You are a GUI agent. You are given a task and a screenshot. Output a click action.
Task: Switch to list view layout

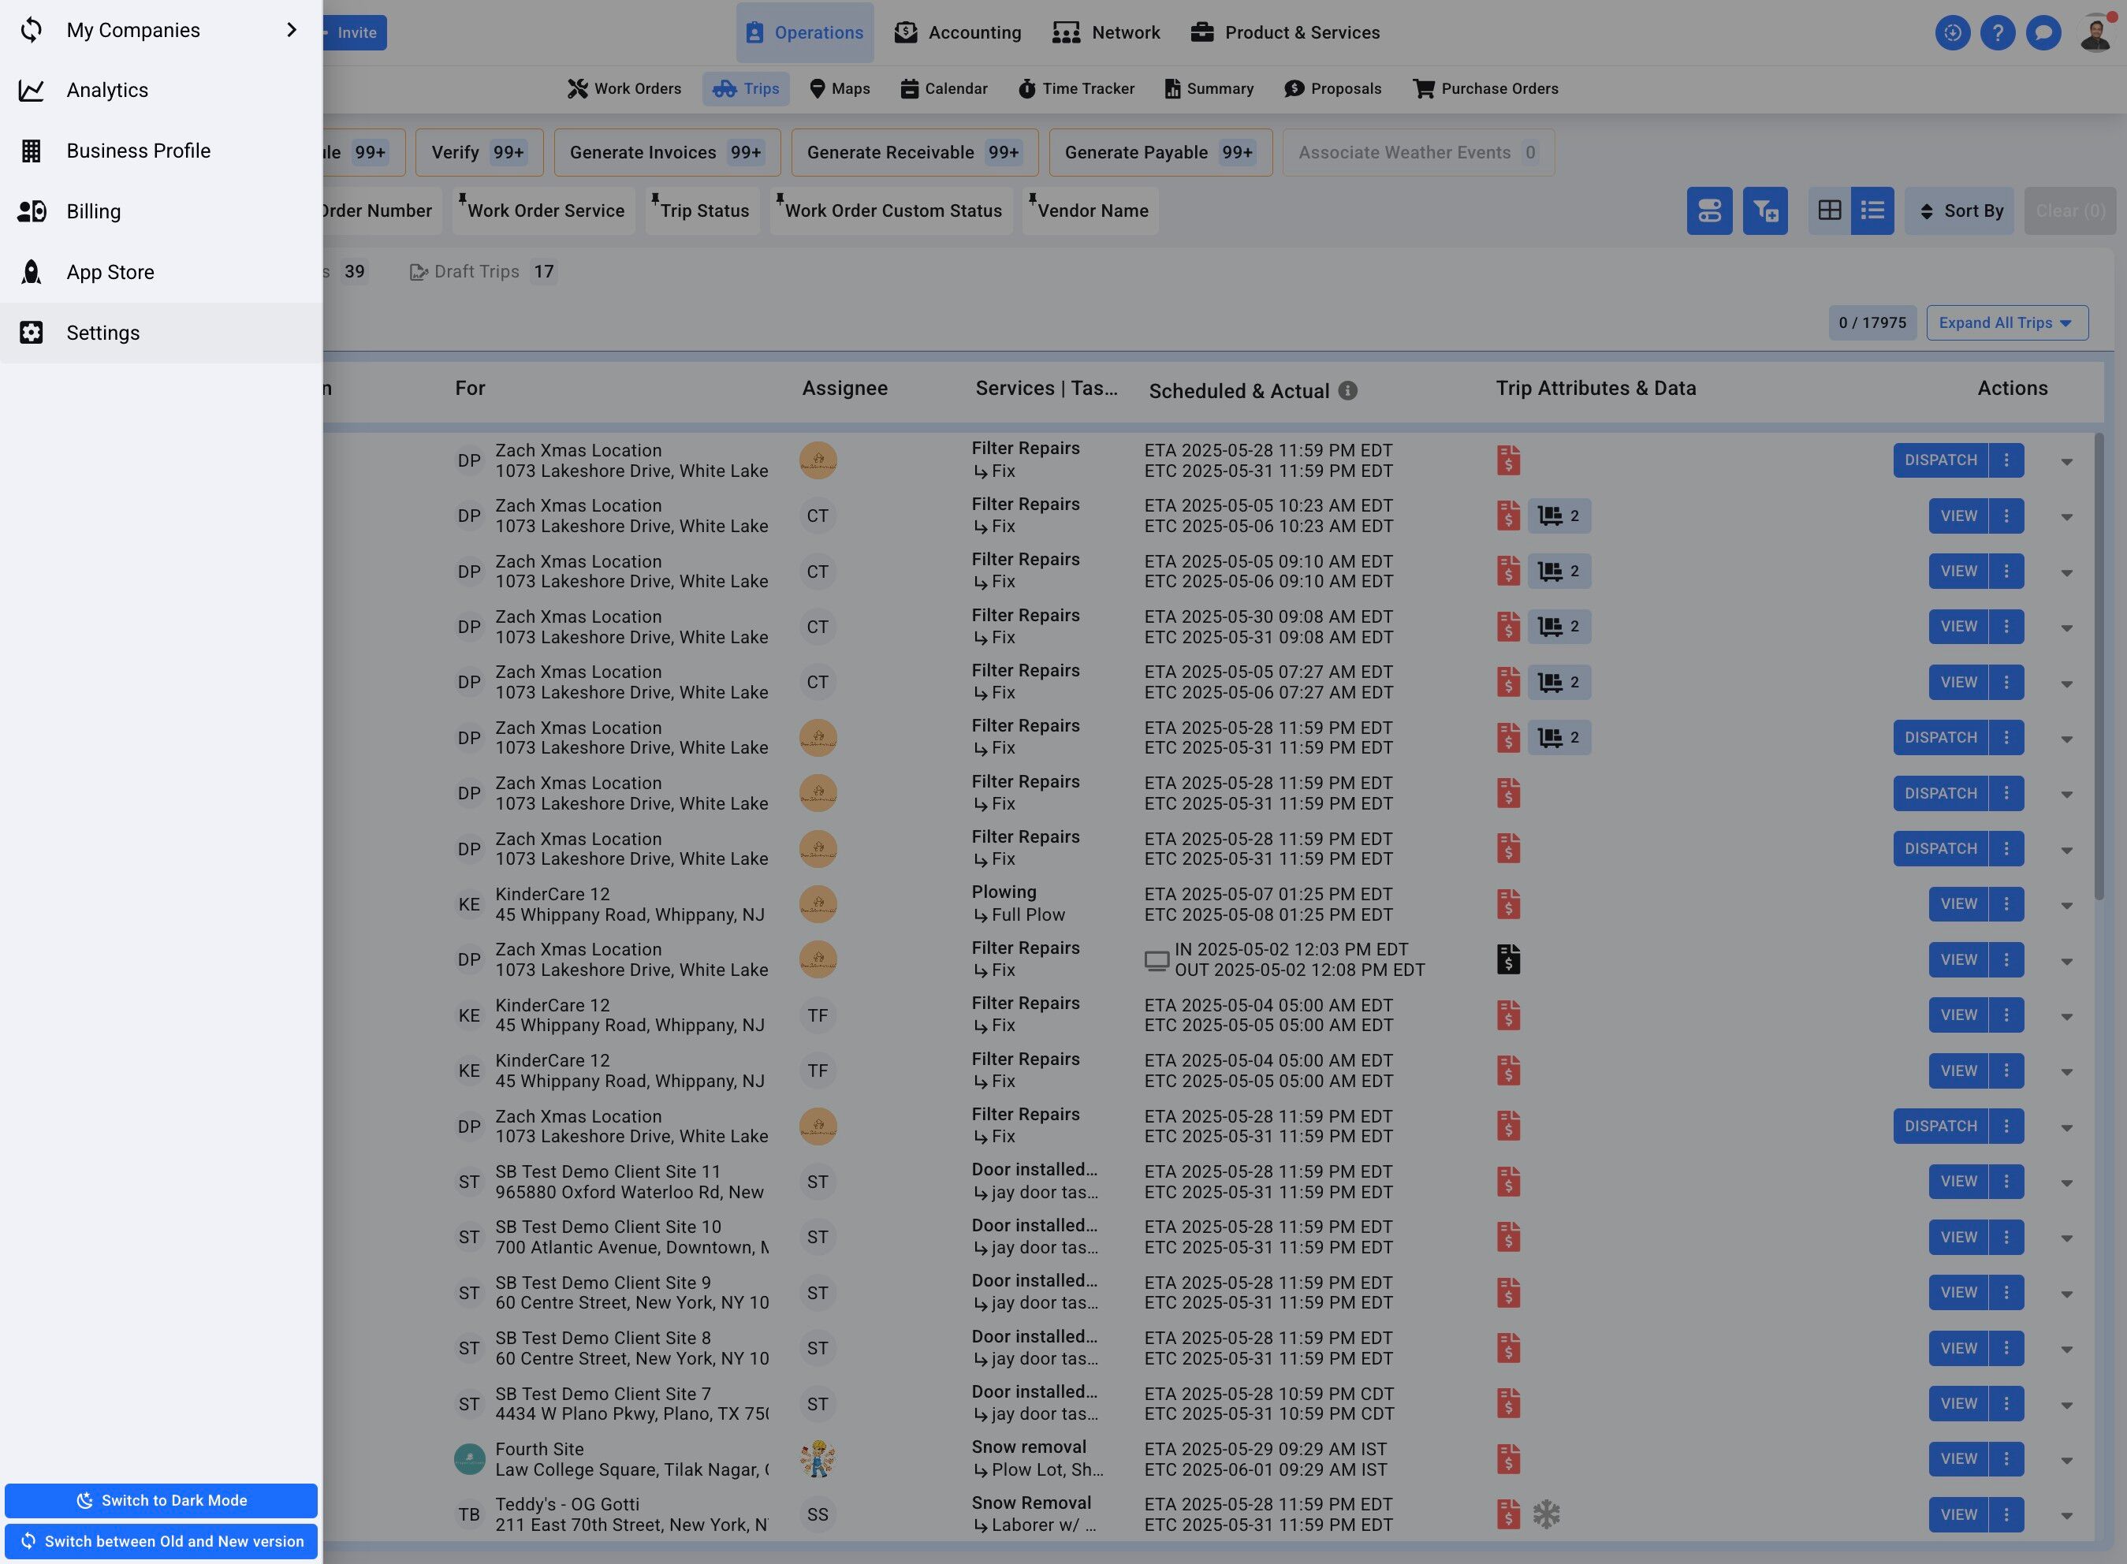[1872, 210]
